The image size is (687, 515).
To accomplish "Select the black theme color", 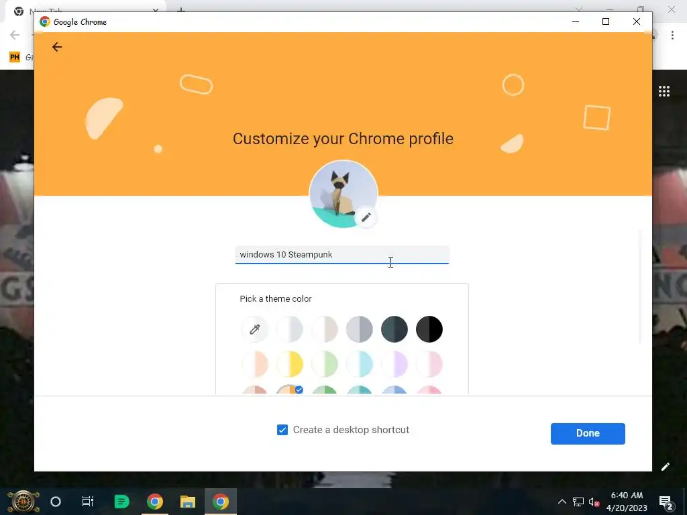I will [x=429, y=329].
